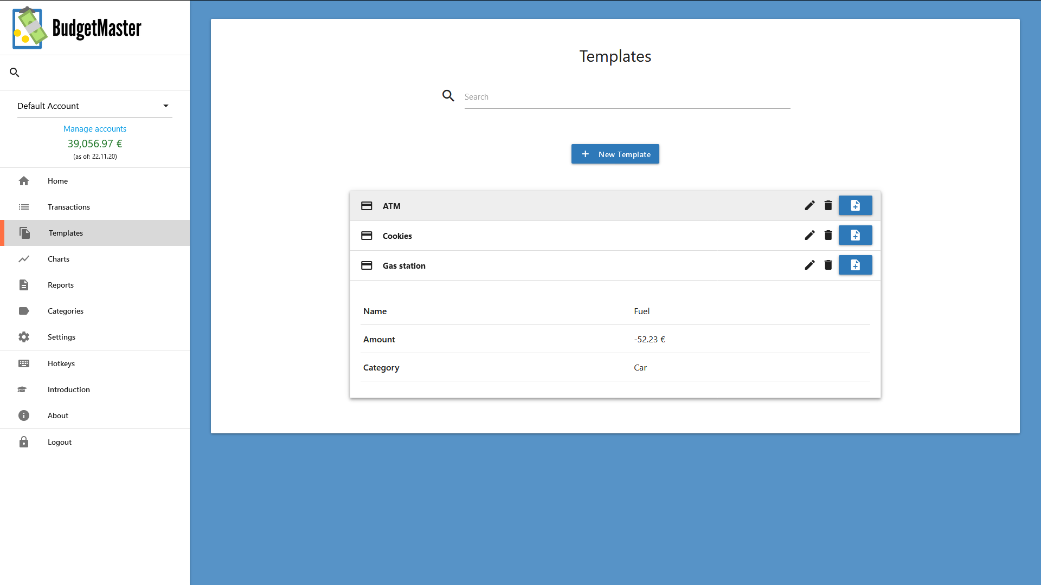Viewport: 1041px width, 585px height.
Task: Open the Transactions menu item
Action: tap(95, 207)
